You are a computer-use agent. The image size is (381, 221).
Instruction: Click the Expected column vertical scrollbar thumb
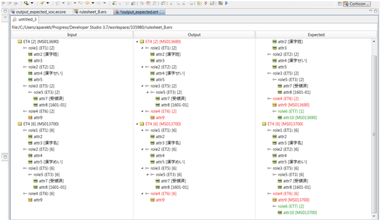tap(374, 134)
